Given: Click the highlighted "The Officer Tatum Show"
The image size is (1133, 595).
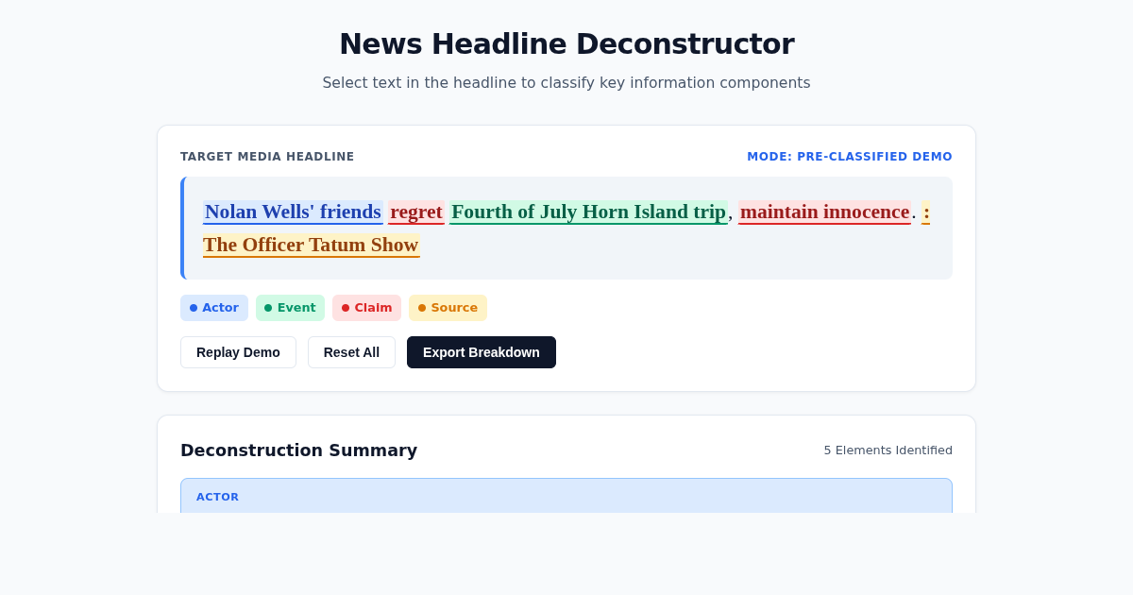Looking at the screenshot, I should click(x=312, y=245).
